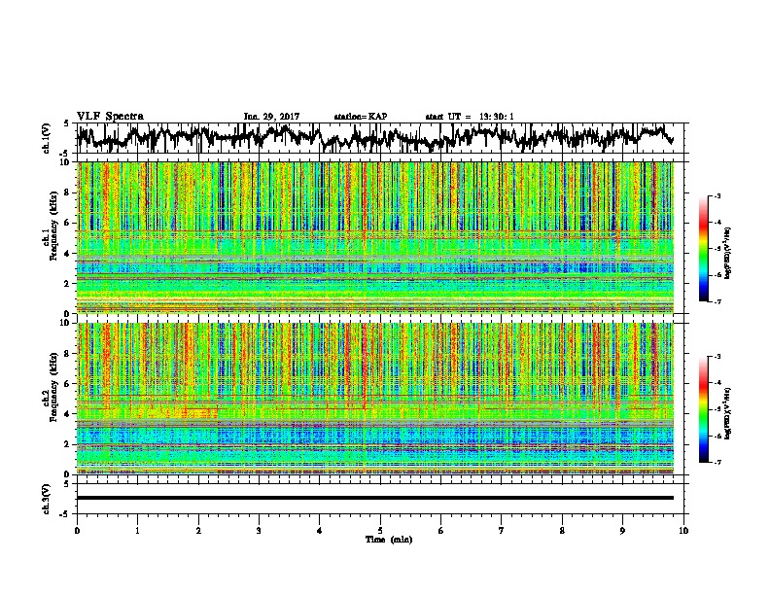770x595 pixels.
Task: Click tick label "7" on Time axis
Action: click(x=502, y=531)
